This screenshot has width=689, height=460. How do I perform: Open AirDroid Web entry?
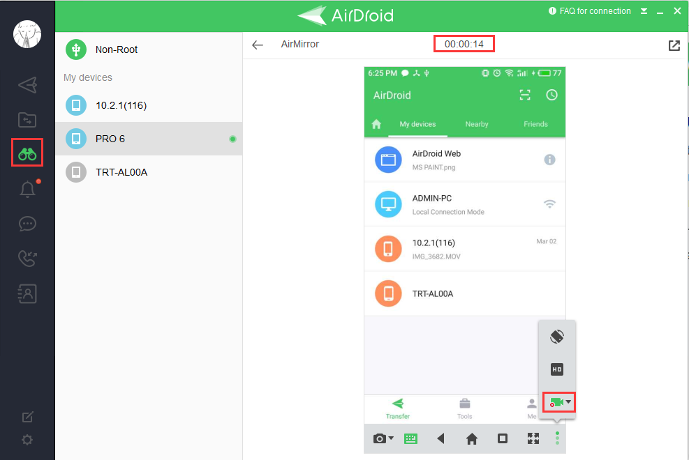coord(465,160)
